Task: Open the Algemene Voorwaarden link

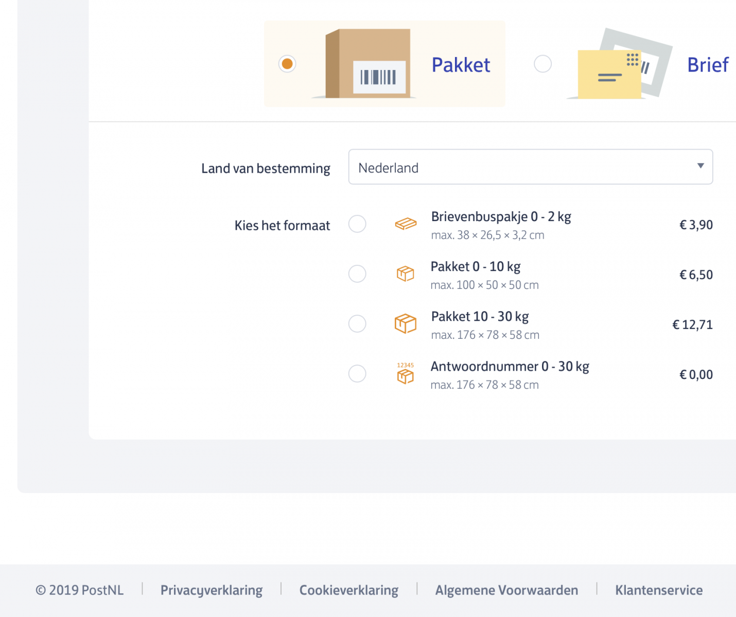Action: click(506, 590)
